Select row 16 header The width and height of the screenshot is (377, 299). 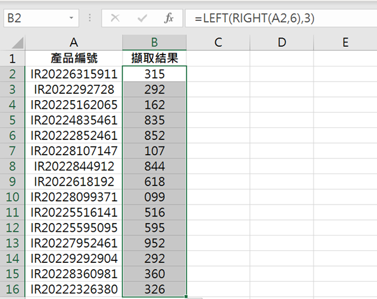[x=12, y=289]
